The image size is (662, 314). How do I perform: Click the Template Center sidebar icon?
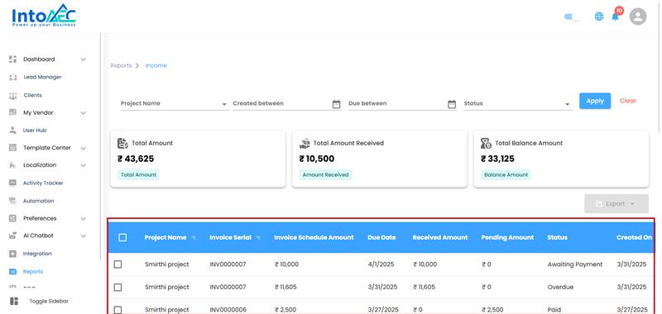[x=12, y=148]
